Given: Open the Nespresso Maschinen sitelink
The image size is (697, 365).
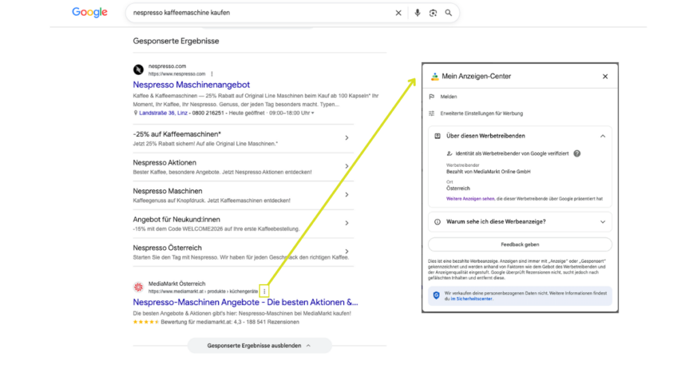Looking at the screenshot, I should (167, 191).
